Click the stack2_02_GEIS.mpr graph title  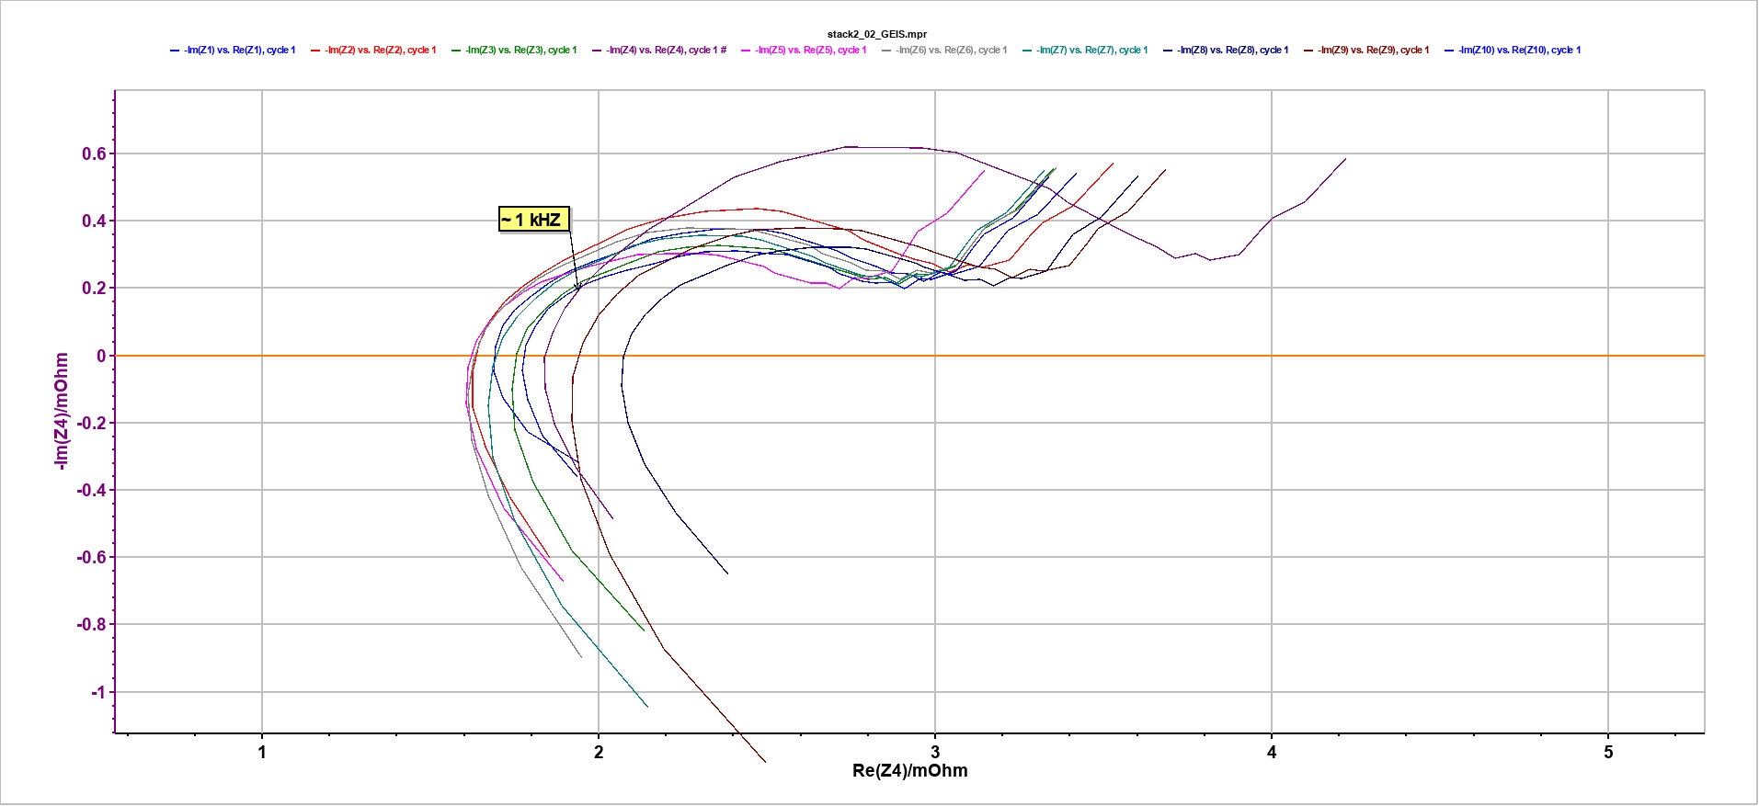pyautogui.click(x=876, y=34)
